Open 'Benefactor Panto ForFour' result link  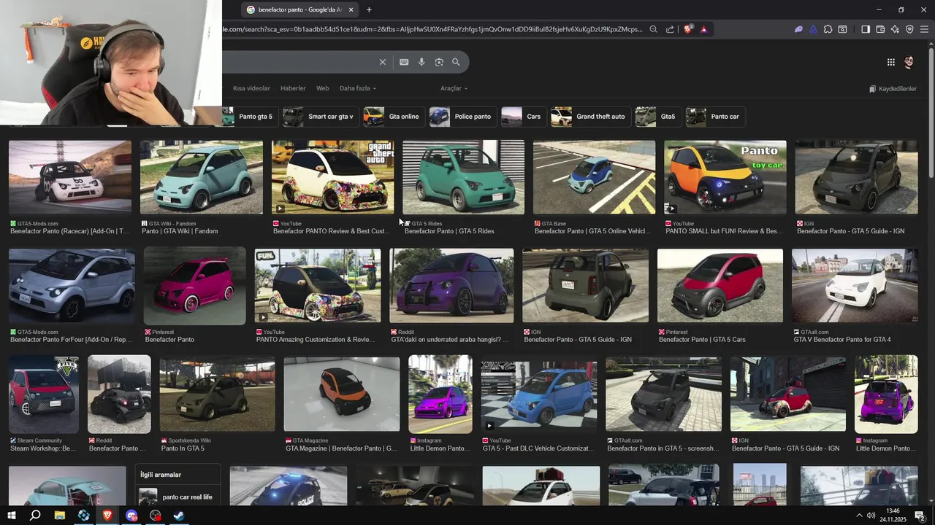pyautogui.click(x=70, y=340)
